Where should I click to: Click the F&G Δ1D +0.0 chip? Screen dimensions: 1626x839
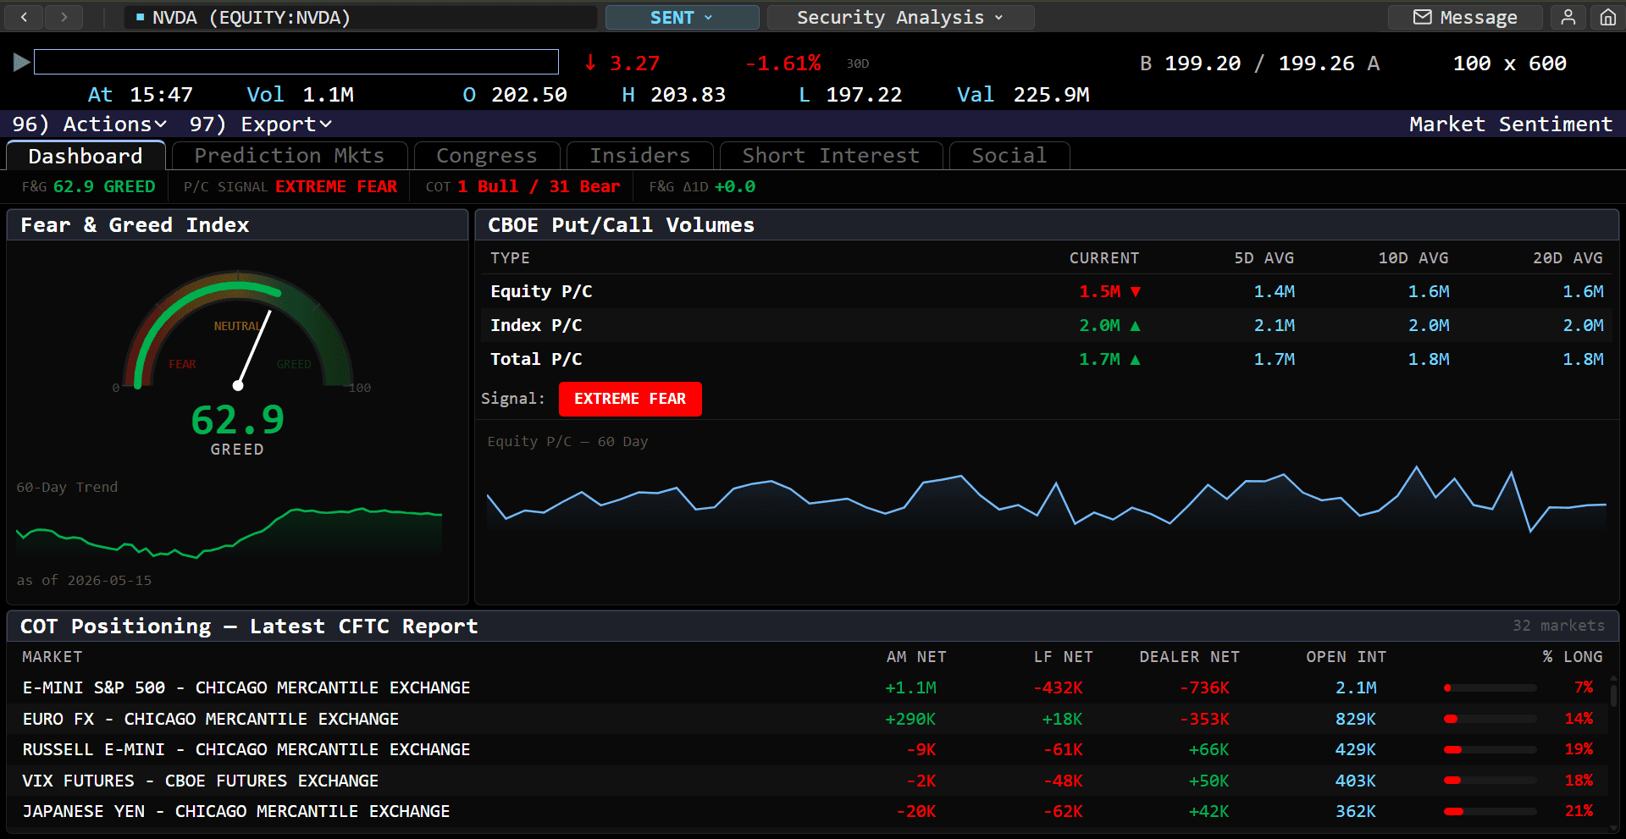[702, 186]
